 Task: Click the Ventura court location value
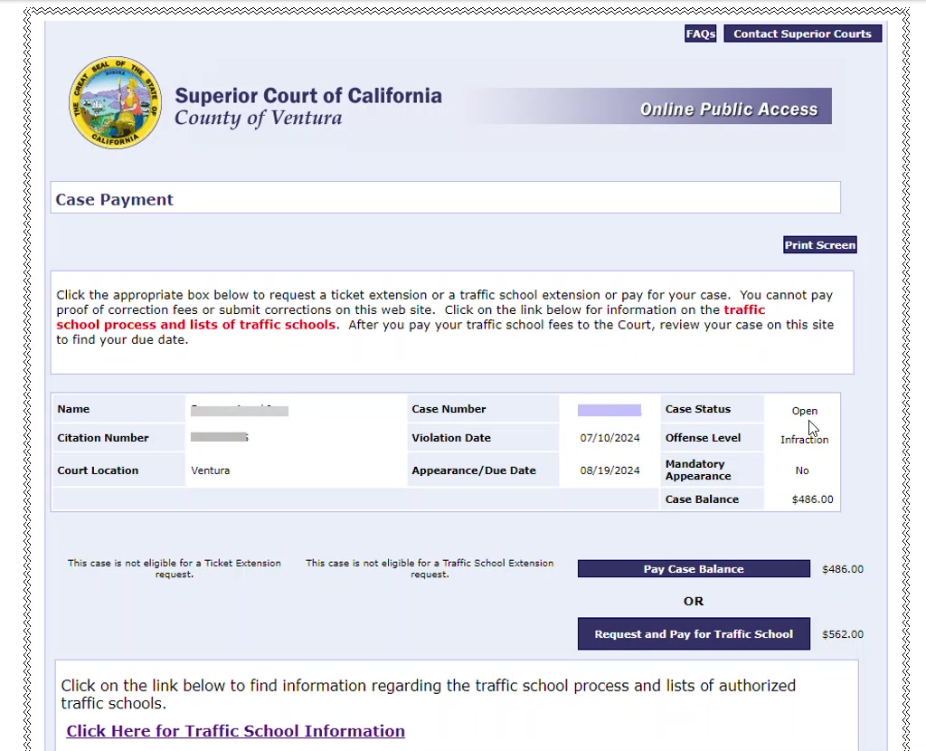(x=210, y=471)
